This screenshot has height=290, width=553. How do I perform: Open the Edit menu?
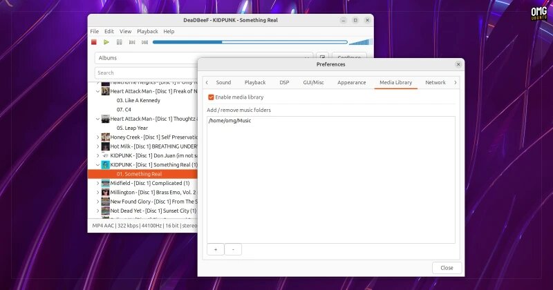pyautogui.click(x=109, y=31)
